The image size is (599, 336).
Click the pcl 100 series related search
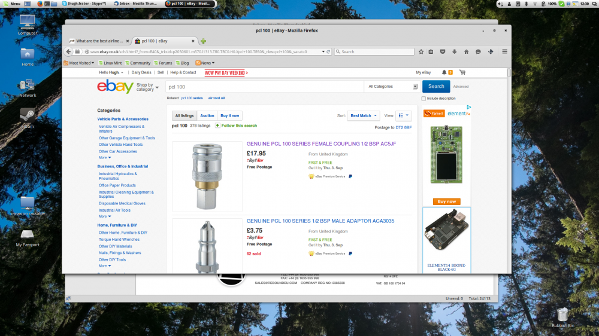pos(192,98)
